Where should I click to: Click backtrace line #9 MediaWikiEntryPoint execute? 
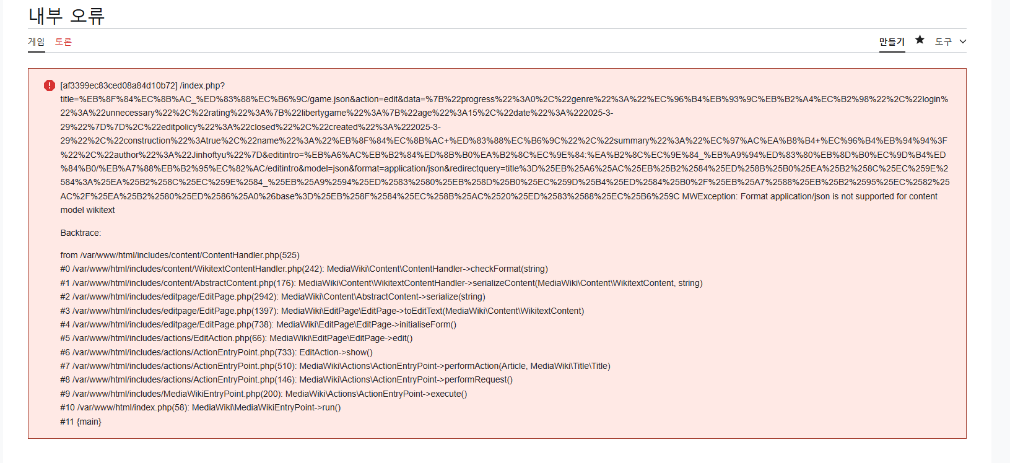tap(263, 394)
